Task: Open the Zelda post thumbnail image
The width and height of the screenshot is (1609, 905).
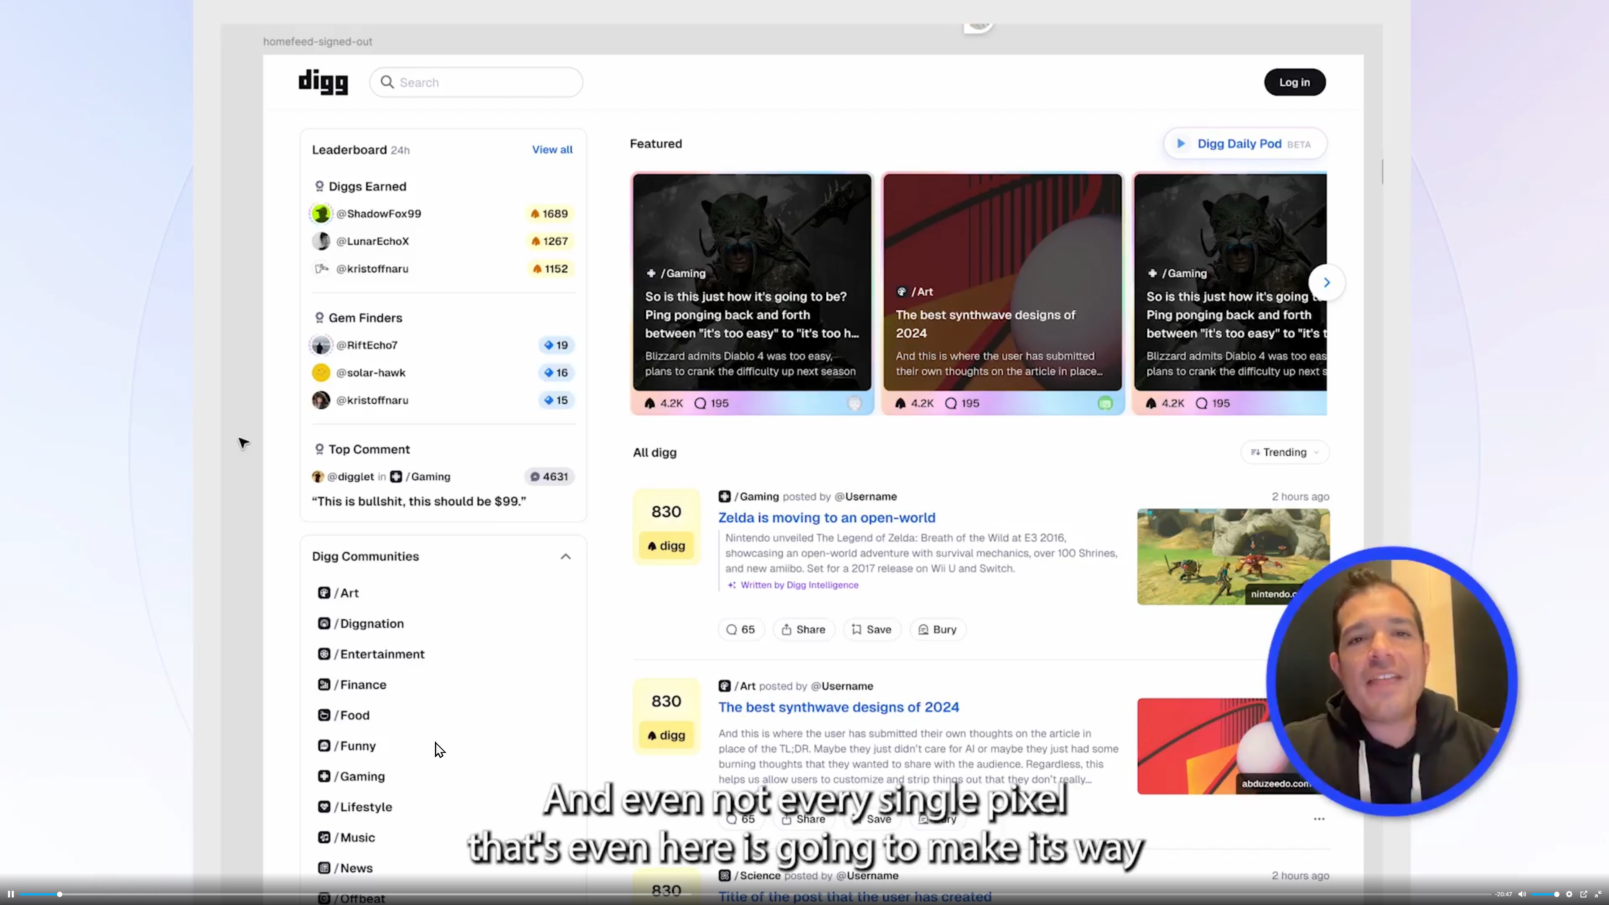Action: tap(1232, 556)
